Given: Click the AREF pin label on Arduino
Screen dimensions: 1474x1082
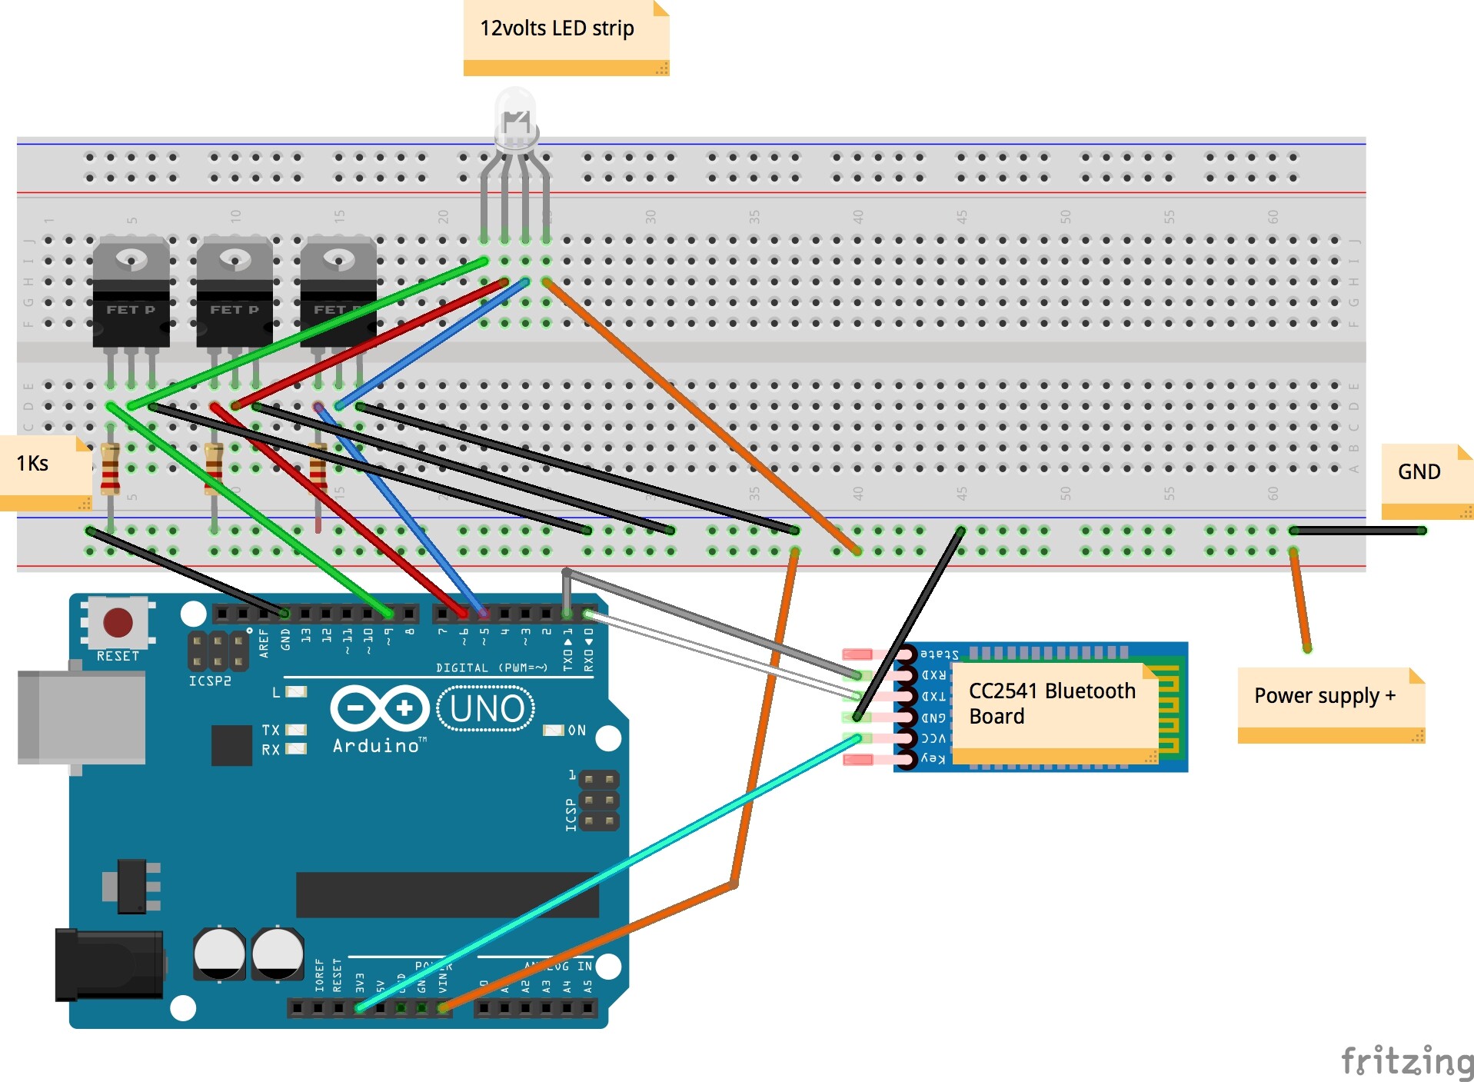Looking at the screenshot, I should coord(264,643).
